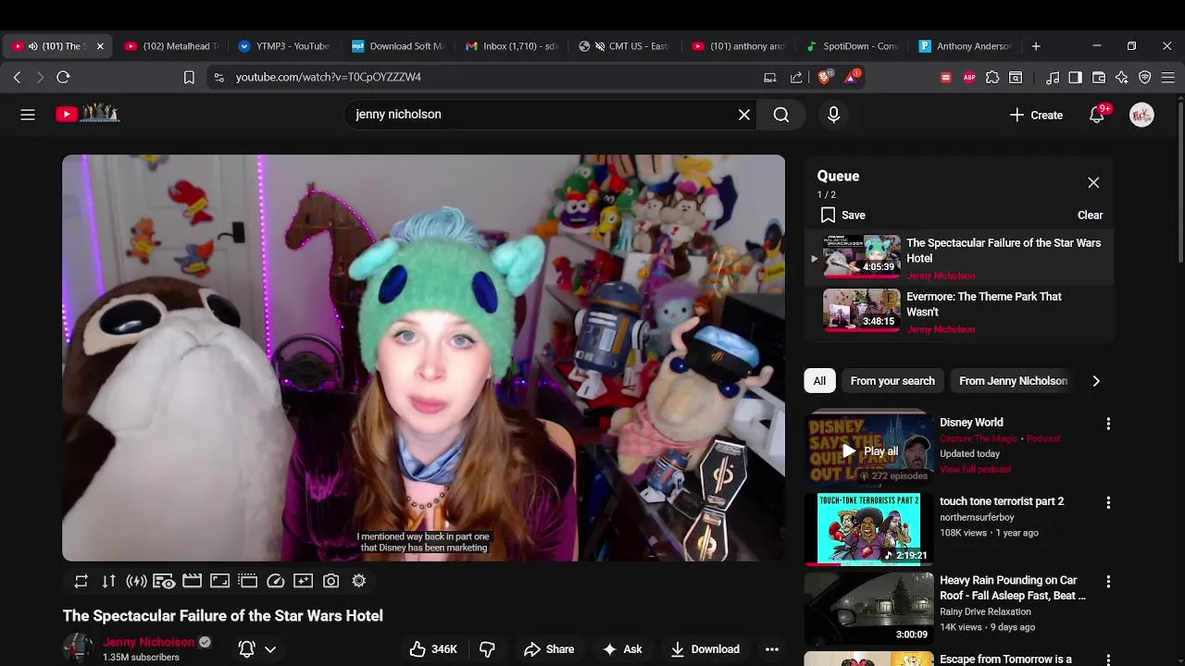Clear the search box text with X
1185x666 pixels.
tap(744, 115)
